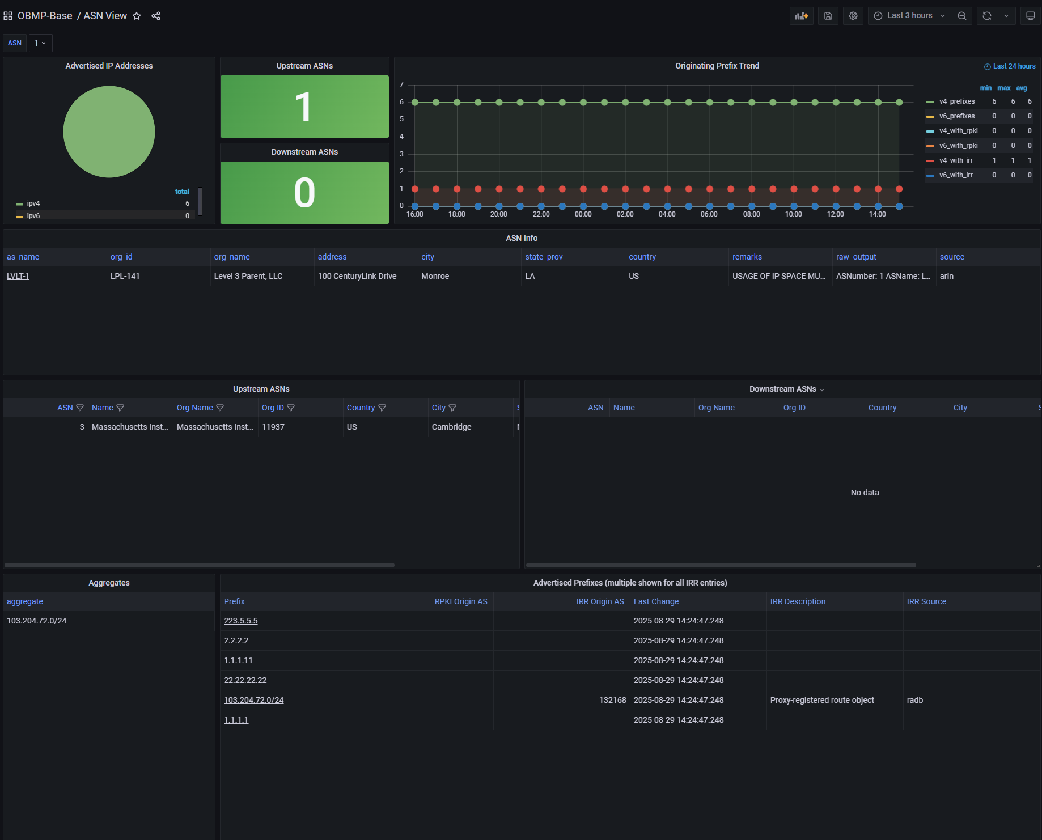The image size is (1042, 840).
Task: Expand the refresh interval dropdown arrow
Action: click(1006, 16)
